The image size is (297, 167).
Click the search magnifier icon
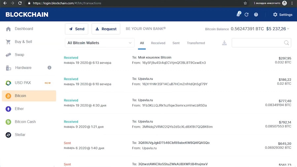(286, 43)
